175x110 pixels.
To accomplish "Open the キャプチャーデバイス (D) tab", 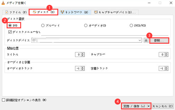I will pos(115,12).
